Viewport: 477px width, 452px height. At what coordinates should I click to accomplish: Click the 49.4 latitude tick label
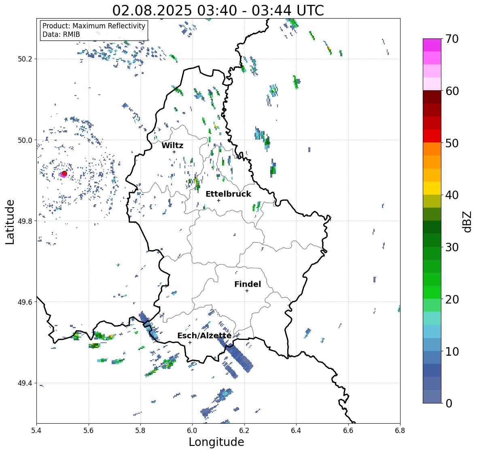25,383
